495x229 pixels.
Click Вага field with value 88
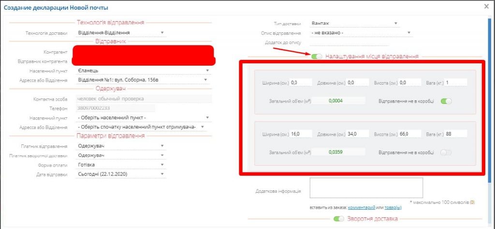pyautogui.click(x=456, y=134)
